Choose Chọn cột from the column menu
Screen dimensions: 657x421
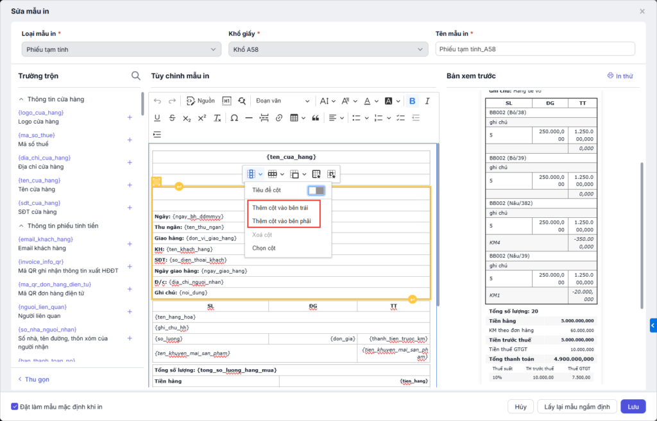point(264,248)
